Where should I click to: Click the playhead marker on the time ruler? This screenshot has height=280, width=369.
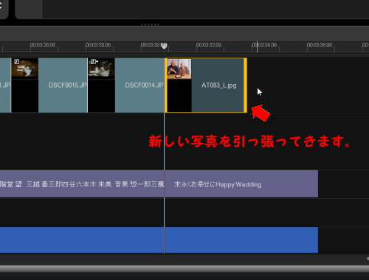pyautogui.click(x=164, y=46)
